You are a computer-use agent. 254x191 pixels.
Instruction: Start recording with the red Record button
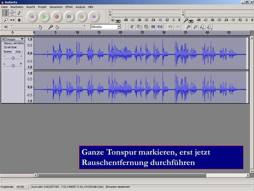[x=57, y=16]
